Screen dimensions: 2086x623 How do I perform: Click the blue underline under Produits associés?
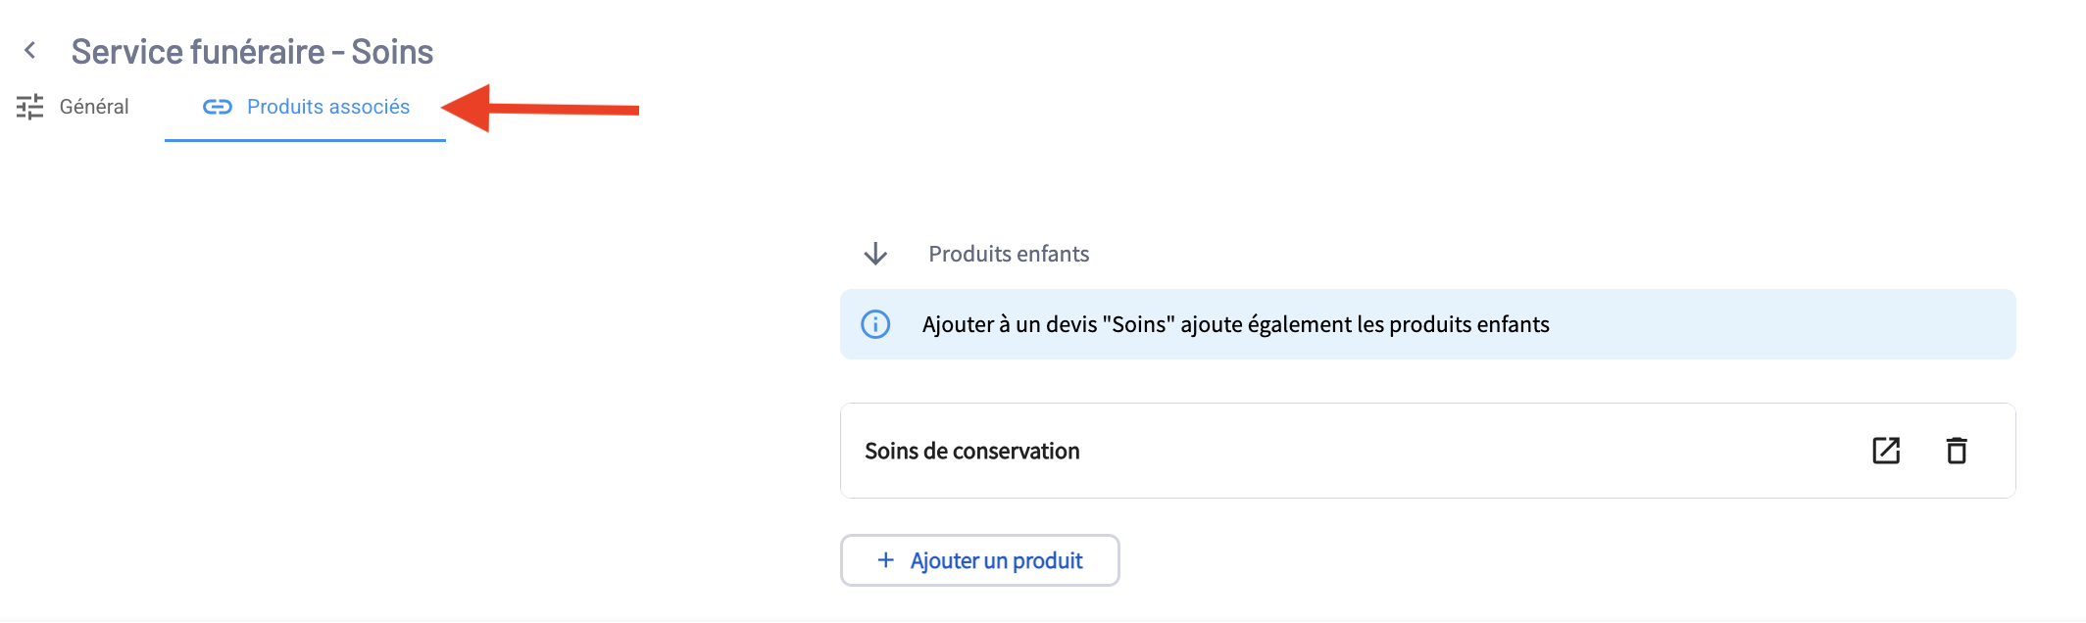[x=305, y=140]
